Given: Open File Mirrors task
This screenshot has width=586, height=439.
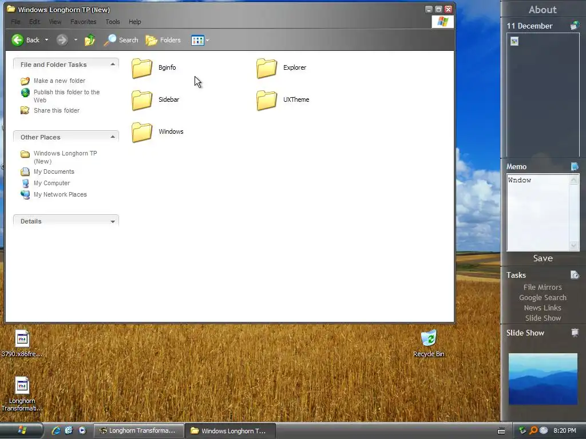Looking at the screenshot, I should pos(543,288).
